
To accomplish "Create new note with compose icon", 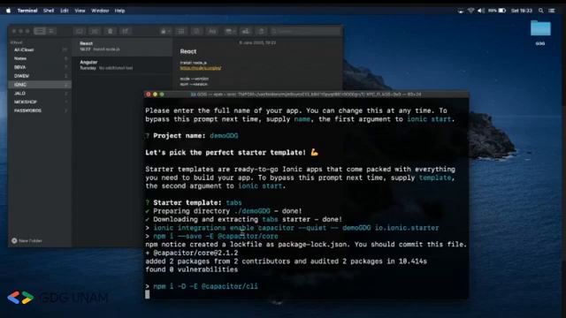I will [x=126, y=32].
